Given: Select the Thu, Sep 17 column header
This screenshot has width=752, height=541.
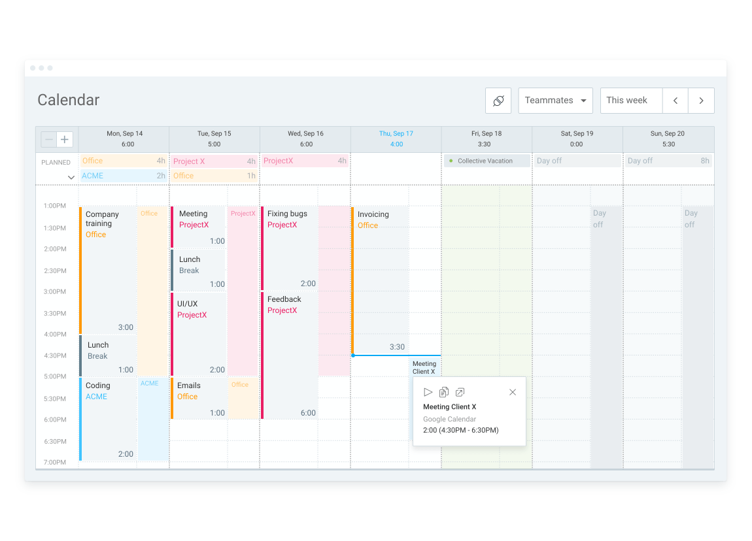Looking at the screenshot, I should click(396, 139).
